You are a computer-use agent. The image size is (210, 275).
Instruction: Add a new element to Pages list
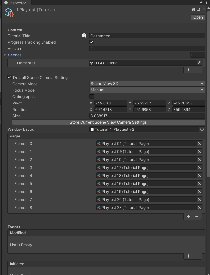[x=189, y=216]
